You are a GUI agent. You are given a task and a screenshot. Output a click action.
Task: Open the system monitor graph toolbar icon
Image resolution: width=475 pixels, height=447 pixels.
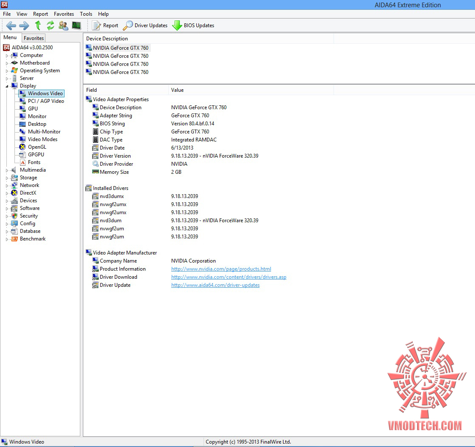[76, 25]
